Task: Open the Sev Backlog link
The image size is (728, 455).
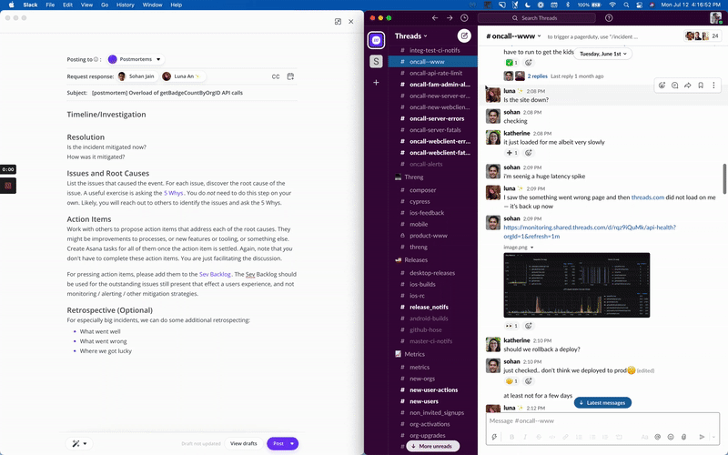Action: 215,275
